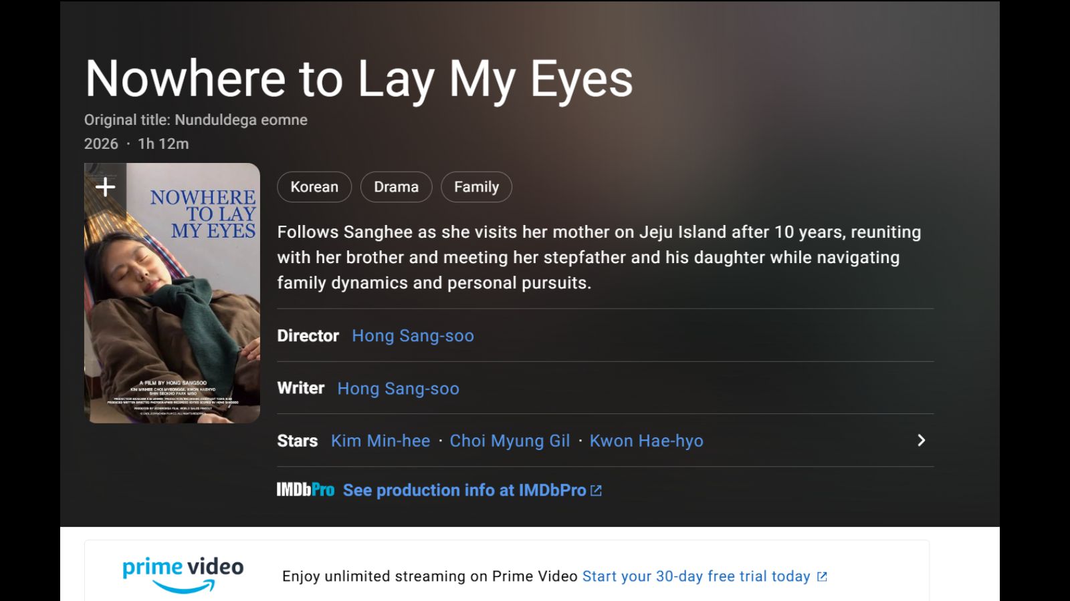
Task: Click See production info at IMDbPro
Action: (465, 490)
